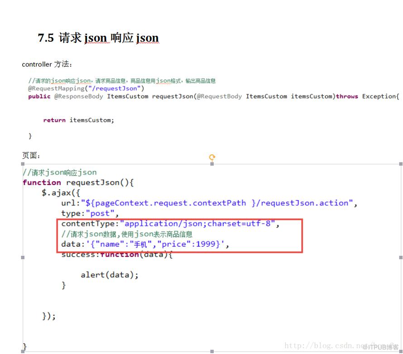Click the "@RequestBody" annotation in the parameter list
Image resolution: width=403 pixels, height=354 pixels.
[219, 96]
